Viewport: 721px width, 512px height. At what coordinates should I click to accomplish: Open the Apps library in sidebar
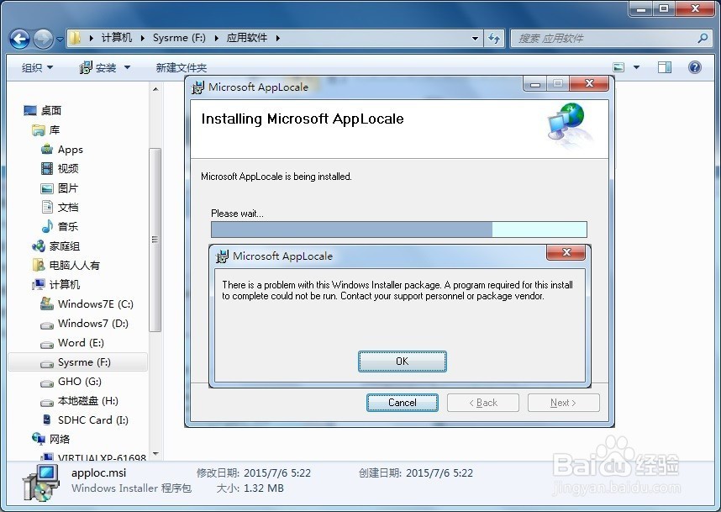[70, 150]
